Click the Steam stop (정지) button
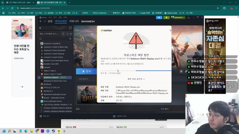 [x=86, y=71]
